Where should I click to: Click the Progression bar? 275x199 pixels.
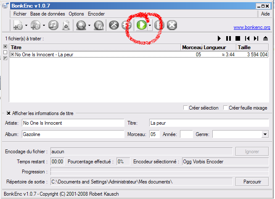(160, 171)
